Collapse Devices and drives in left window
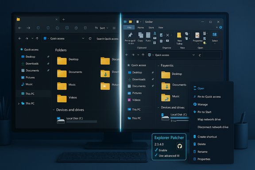The height and width of the screenshot is (170, 255). [x=54, y=110]
